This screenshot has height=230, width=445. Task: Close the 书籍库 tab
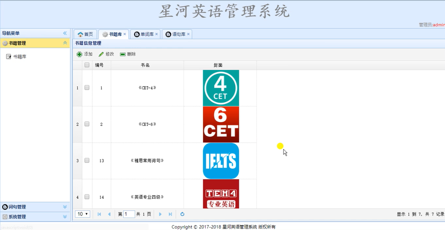click(x=125, y=34)
